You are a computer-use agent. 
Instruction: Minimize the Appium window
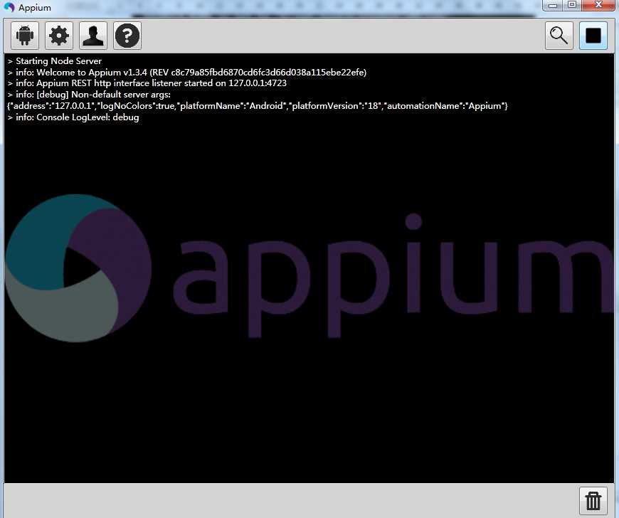[553, 6]
